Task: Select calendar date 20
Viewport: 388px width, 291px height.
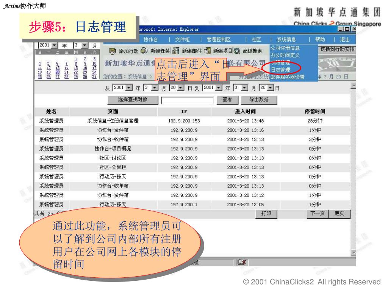Action: (x=58, y=72)
